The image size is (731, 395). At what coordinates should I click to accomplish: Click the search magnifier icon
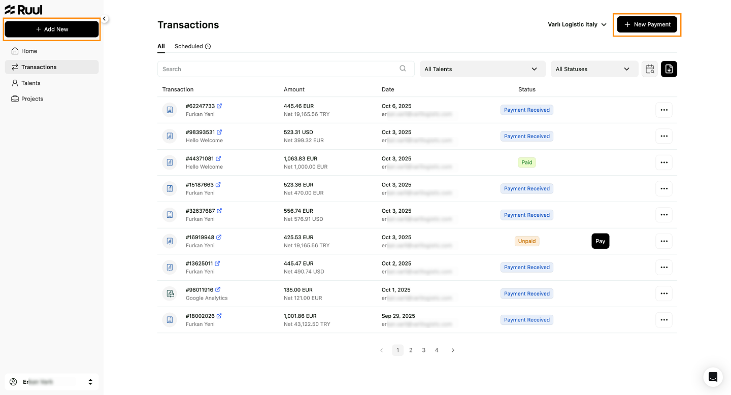(x=403, y=69)
